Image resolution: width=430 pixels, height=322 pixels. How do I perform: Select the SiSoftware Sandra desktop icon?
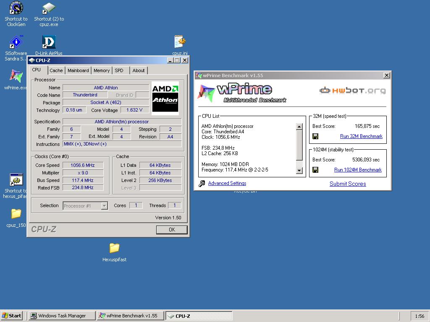16,42
